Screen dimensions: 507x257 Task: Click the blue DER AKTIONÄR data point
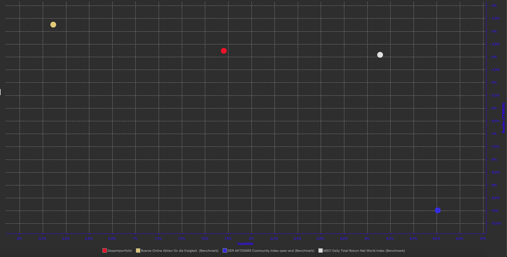point(437,210)
